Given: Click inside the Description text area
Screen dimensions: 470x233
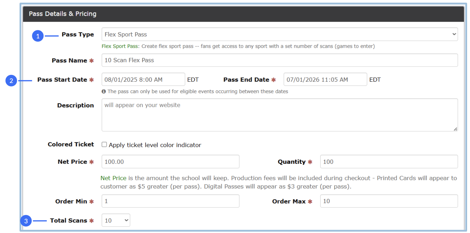Looking at the screenshot, I should click(280, 115).
